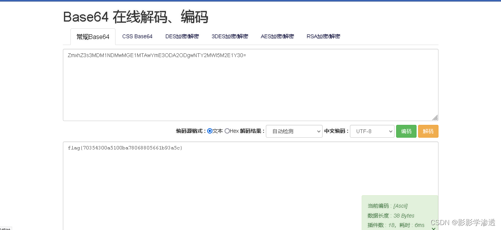Select the RSA加密/解密 tab
The image size is (501, 230).
[323, 36]
